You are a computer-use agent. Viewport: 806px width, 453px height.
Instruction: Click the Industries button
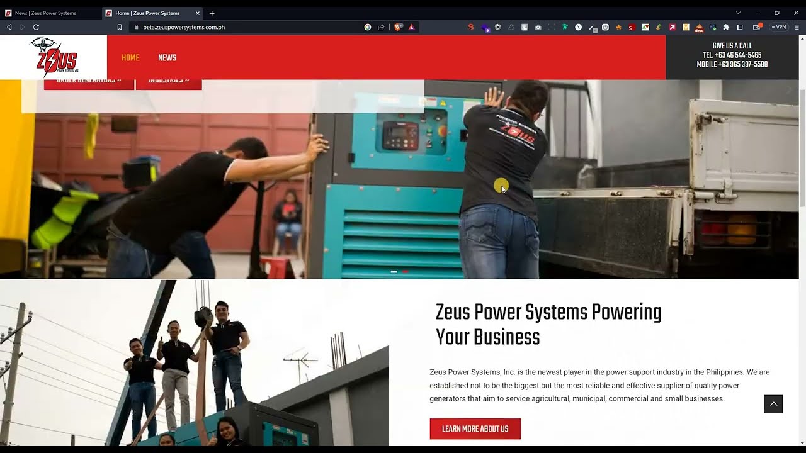click(169, 84)
